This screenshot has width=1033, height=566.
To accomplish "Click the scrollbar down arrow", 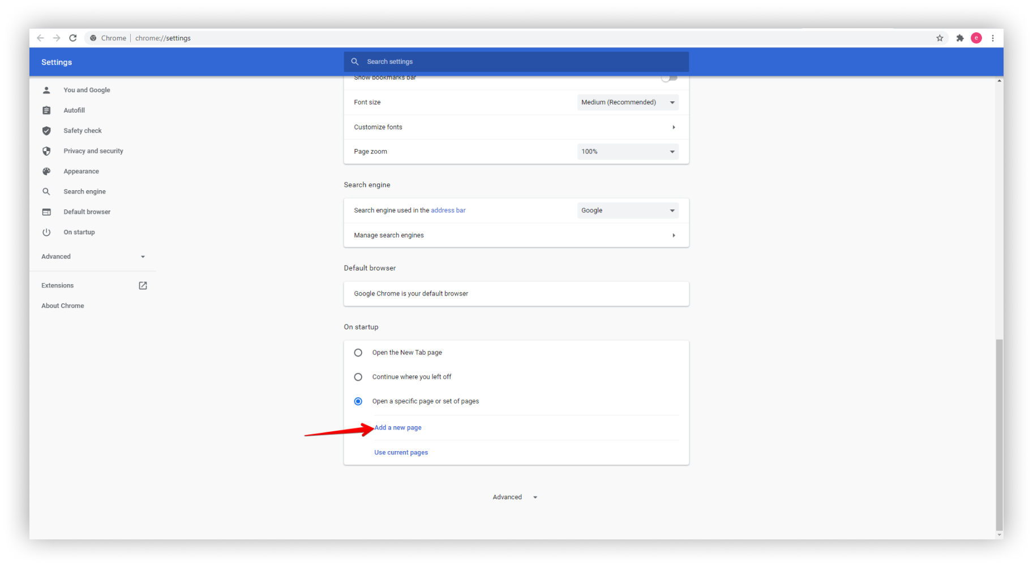I will click(1000, 535).
